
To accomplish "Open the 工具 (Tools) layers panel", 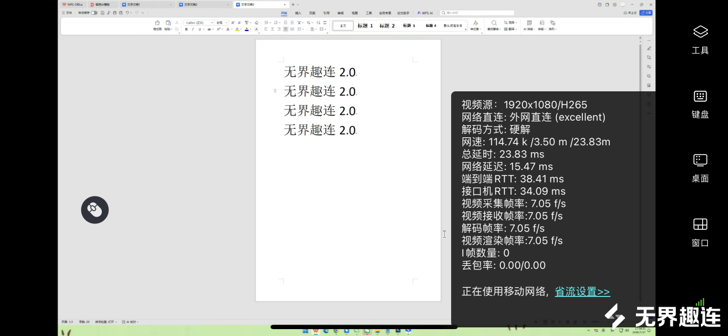I will (x=700, y=39).
